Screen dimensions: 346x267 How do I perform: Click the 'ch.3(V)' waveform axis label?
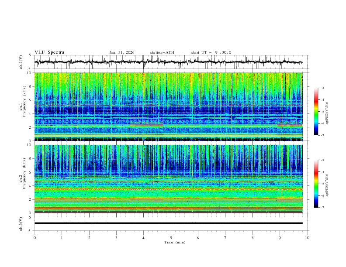click(x=21, y=224)
